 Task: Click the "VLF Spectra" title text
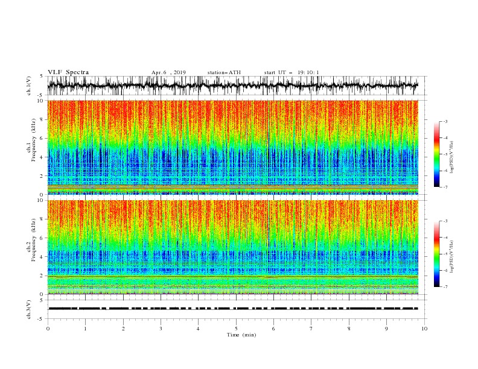[x=68, y=72]
